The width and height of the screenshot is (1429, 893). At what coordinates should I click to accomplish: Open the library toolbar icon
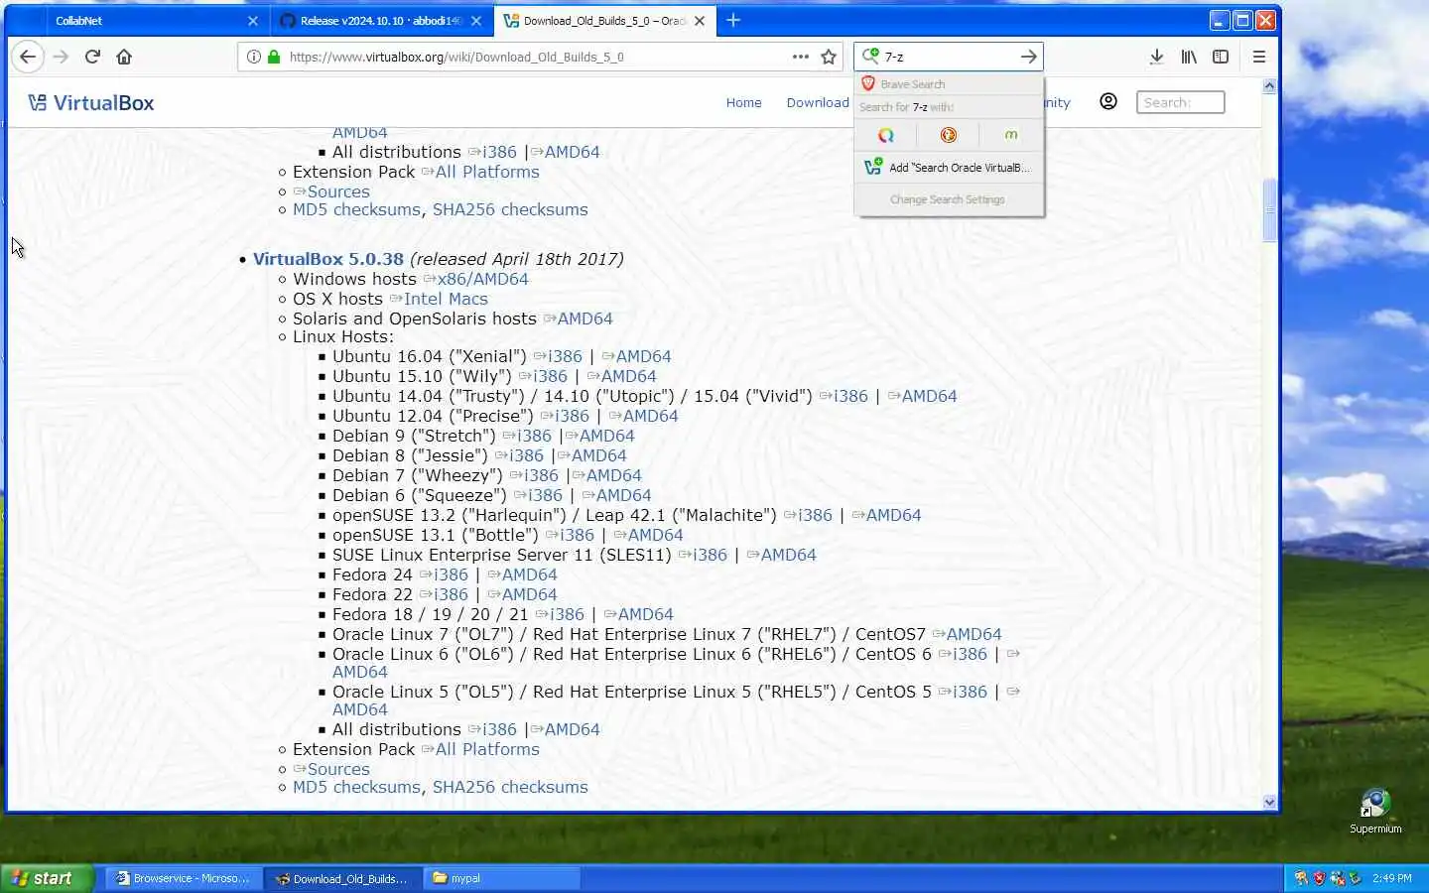pos(1189,57)
